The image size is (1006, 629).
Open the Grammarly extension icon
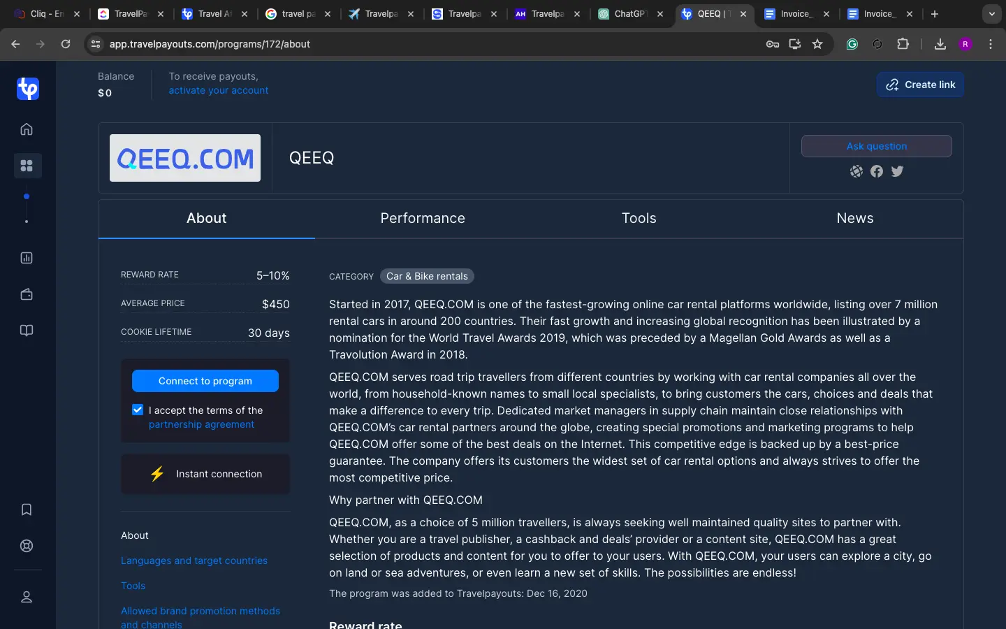pyautogui.click(x=852, y=44)
